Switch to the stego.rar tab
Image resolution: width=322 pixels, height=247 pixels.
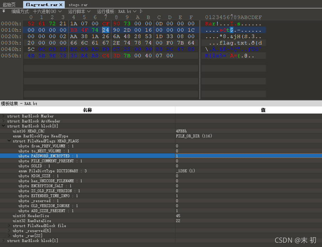tap(78, 5)
